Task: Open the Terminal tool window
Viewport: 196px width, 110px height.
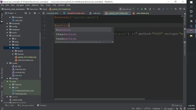Action: [x=42, y=105]
